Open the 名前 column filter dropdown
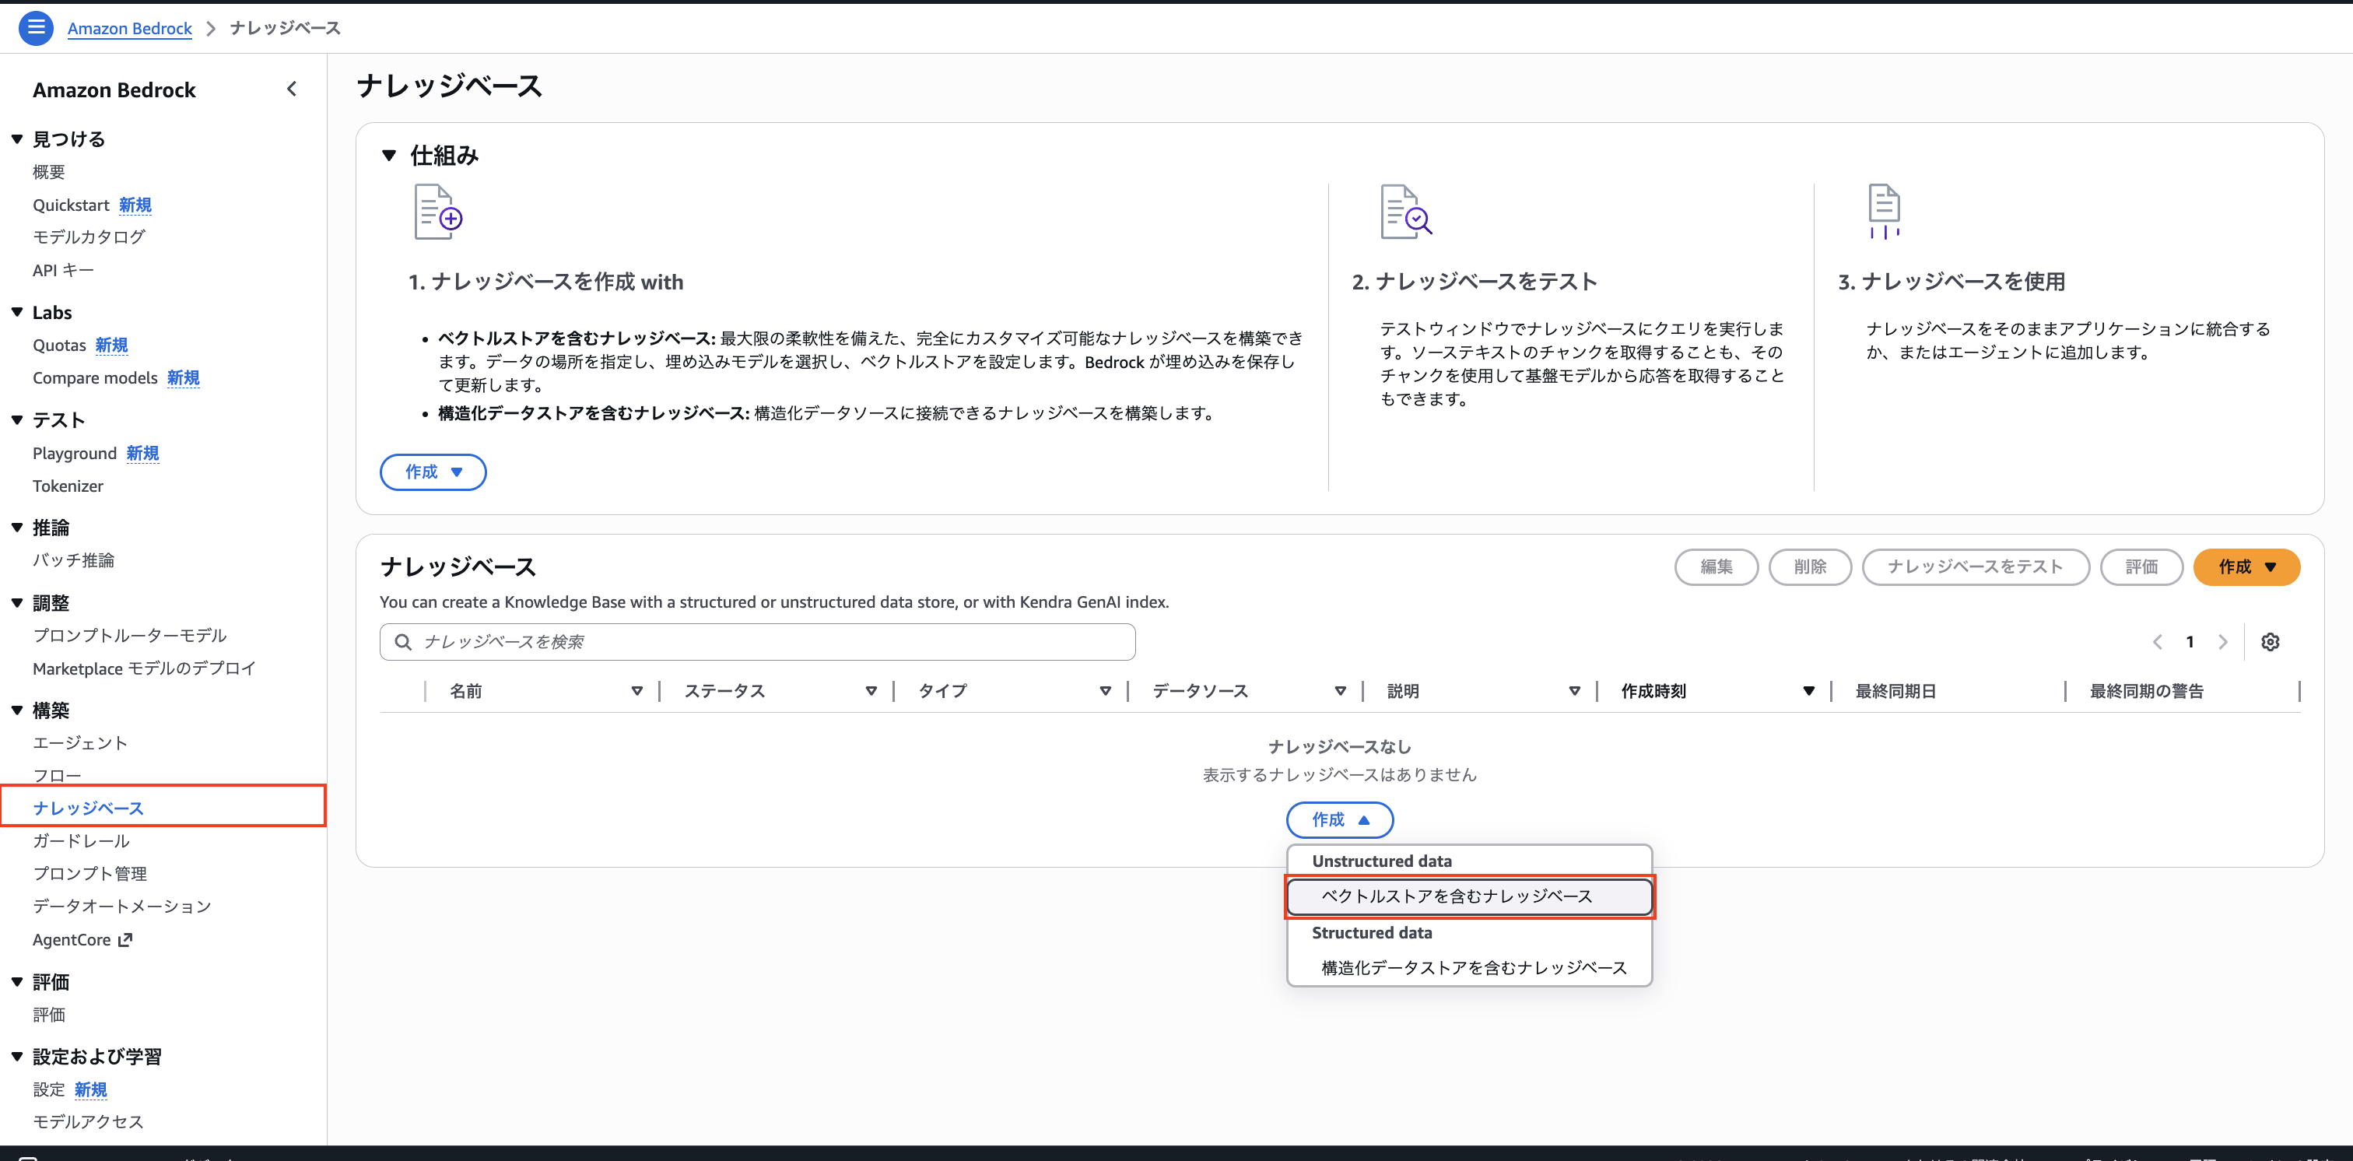The height and width of the screenshot is (1161, 2353). [636, 692]
